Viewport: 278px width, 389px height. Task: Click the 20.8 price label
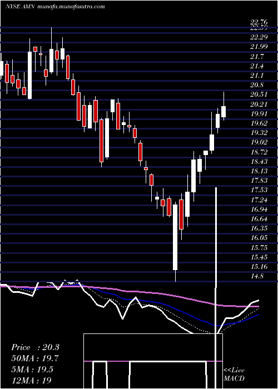257,85
